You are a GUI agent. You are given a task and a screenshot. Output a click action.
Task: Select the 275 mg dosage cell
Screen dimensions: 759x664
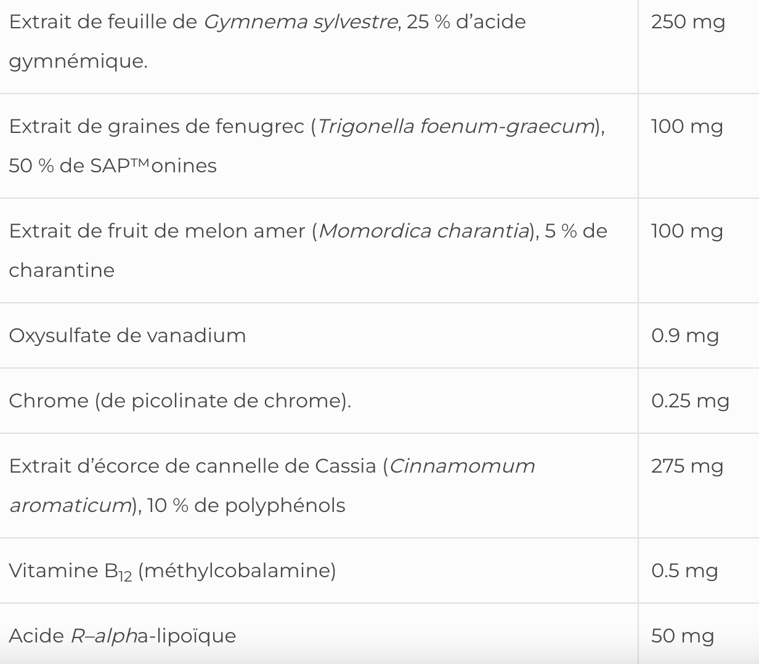click(x=687, y=466)
